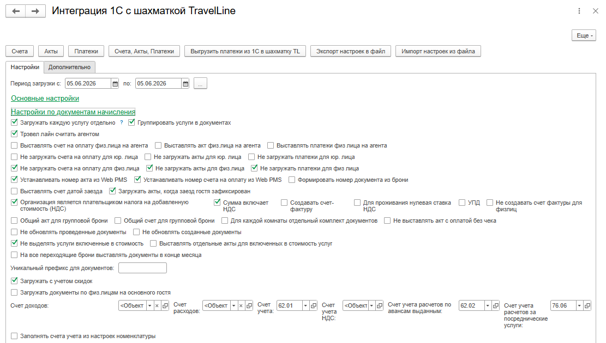Open calendar for period start date
This screenshot has height=343, width=606.
[115, 84]
